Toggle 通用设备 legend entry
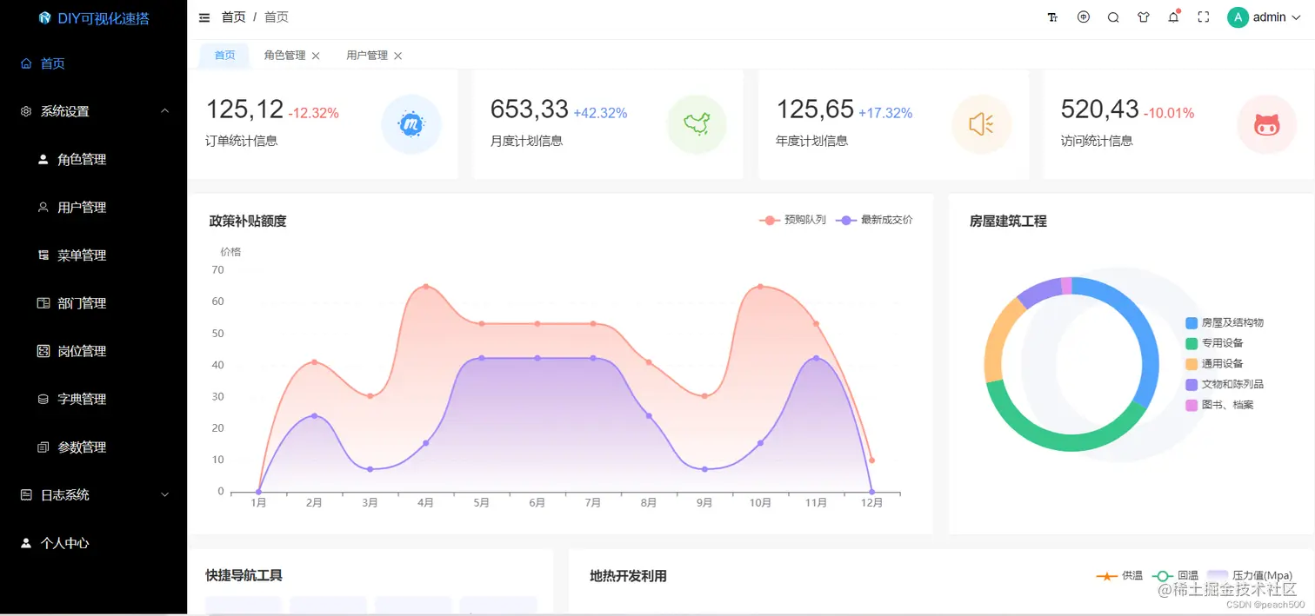This screenshot has height=616, width=1315. 1214,363
